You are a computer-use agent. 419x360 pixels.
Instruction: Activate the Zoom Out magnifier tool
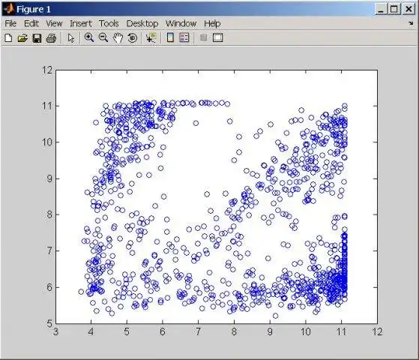click(x=103, y=37)
